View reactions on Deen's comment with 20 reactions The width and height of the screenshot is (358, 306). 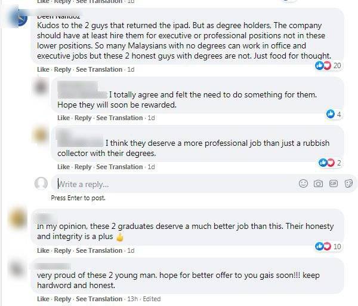coord(328,65)
